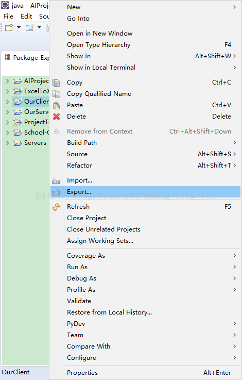Select Export... from the context menu
Screen dimensions: 242x380
click(x=145, y=192)
